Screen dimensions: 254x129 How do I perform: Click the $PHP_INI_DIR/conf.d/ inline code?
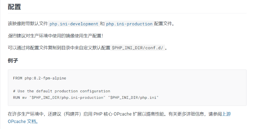pyautogui.click(x=137, y=48)
